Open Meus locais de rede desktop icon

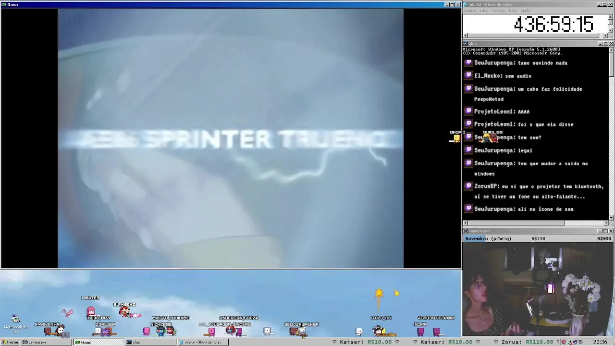(15, 323)
